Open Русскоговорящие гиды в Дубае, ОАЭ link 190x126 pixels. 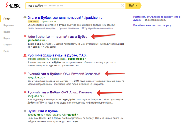tap(58, 55)
